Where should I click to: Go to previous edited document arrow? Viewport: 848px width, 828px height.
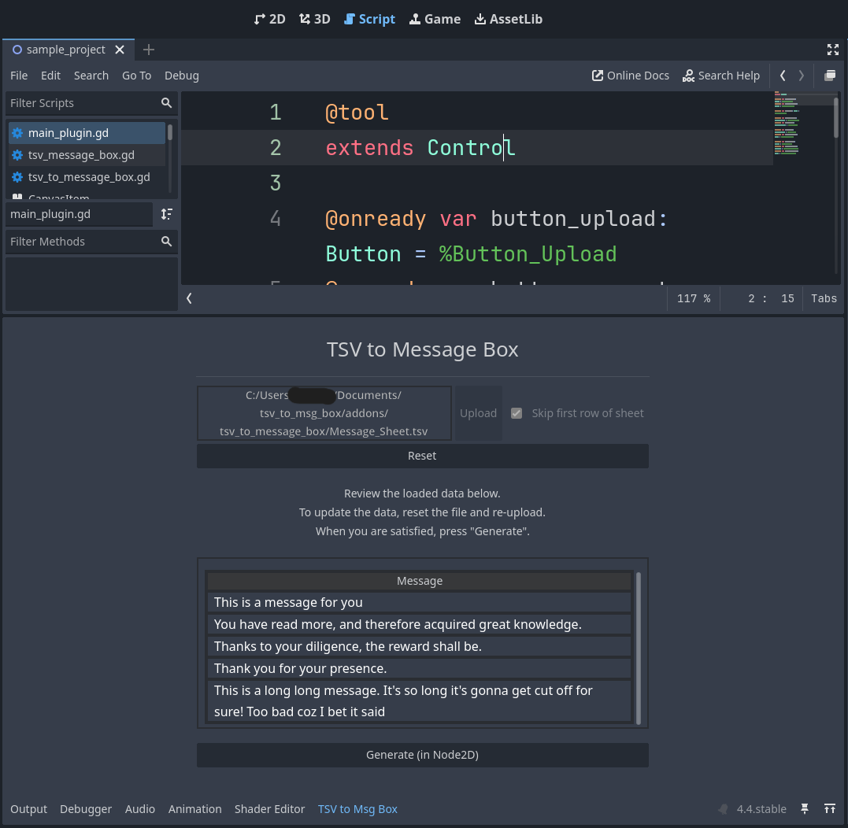click(783, 76)
